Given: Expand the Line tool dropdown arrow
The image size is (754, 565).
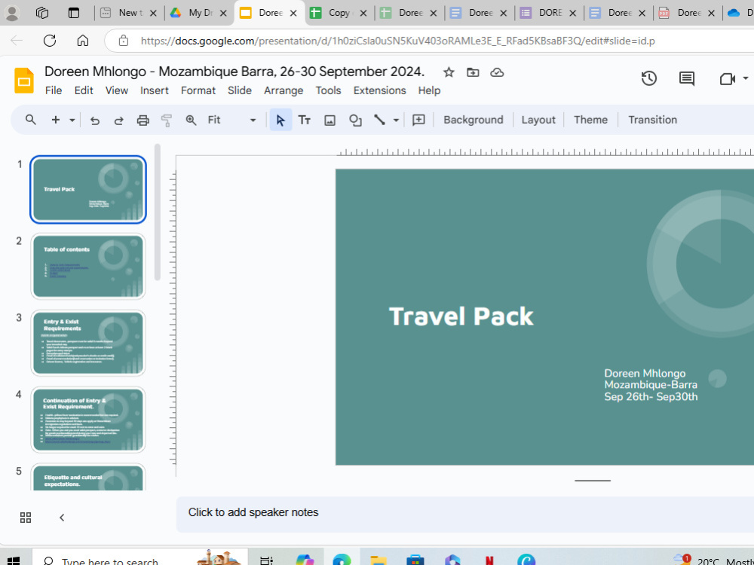Looking at the screenshot, I should [x=397, y=120].
